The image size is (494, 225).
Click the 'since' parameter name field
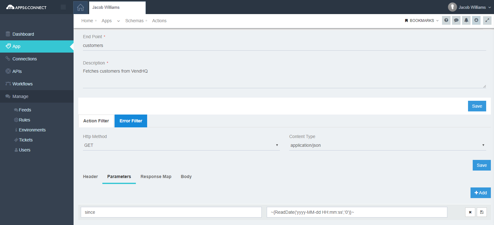point(171,212)
